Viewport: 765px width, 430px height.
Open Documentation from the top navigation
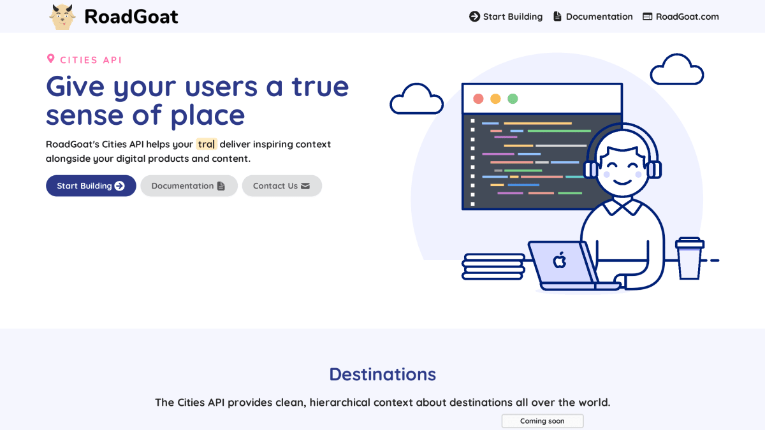[x=593, y=17]
